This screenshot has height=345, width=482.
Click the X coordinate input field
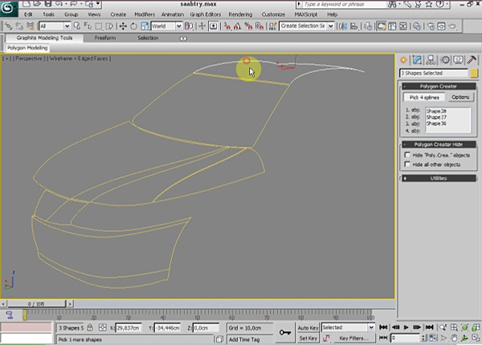pyautogui.click(x=129, y=328)
